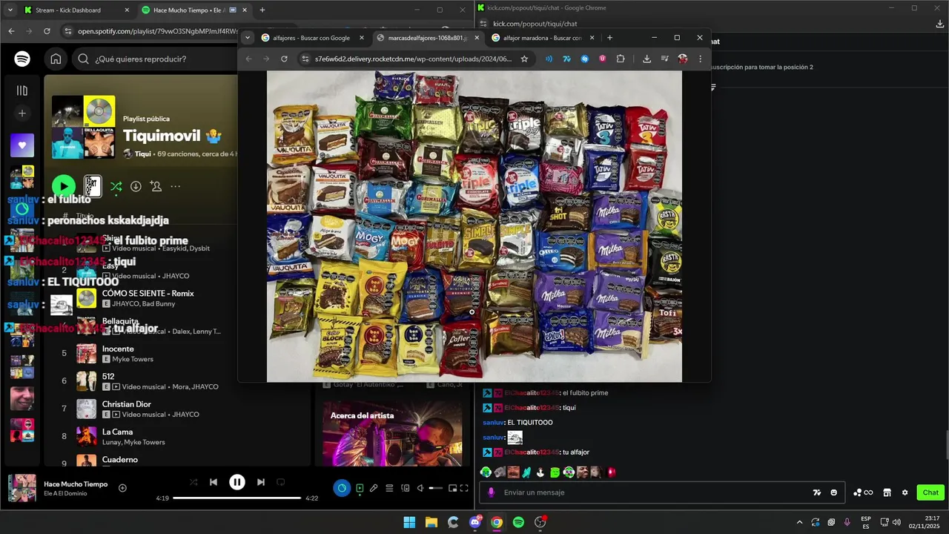
Task: Go to previous track in Spotify
Action: coord(214,482)
